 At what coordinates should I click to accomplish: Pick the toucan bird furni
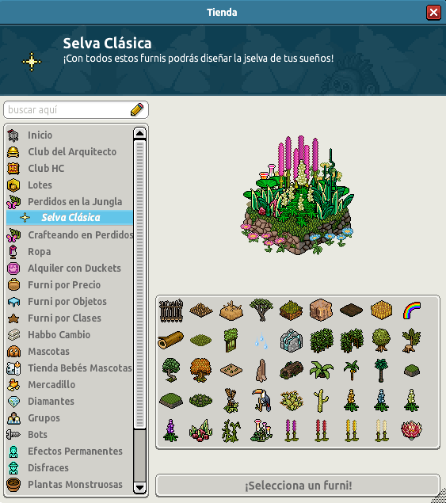click(x=261, y=400)
